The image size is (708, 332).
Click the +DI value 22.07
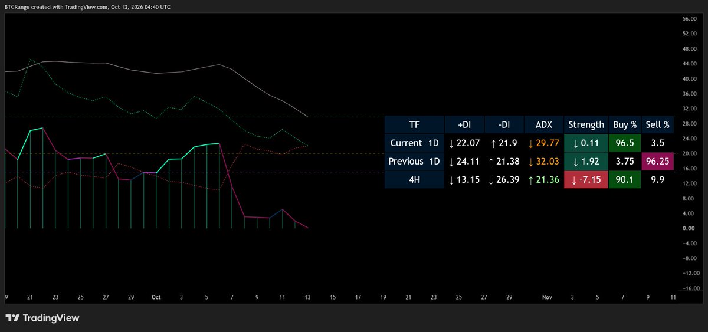click(x=464, y=143)
